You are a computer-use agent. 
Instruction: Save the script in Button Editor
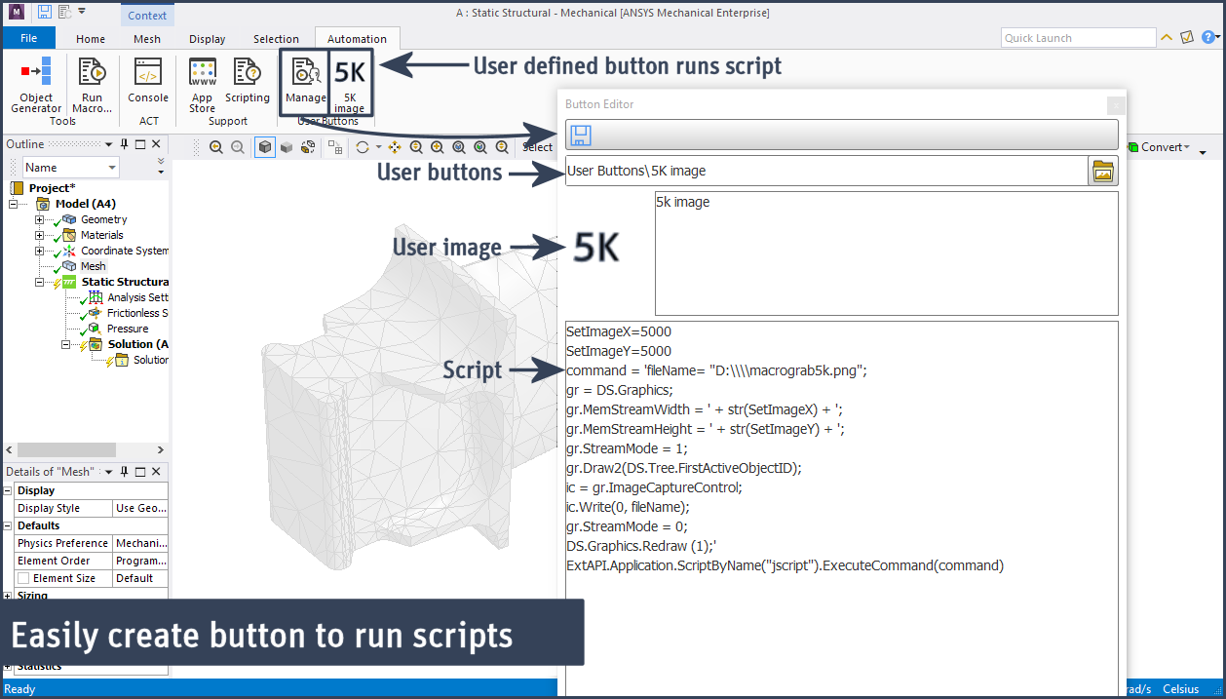(580, 135)
